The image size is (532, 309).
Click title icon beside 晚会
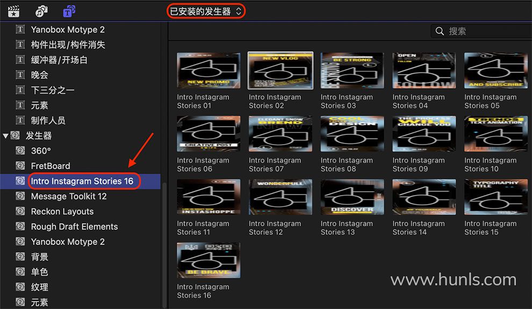pos(20,75)
